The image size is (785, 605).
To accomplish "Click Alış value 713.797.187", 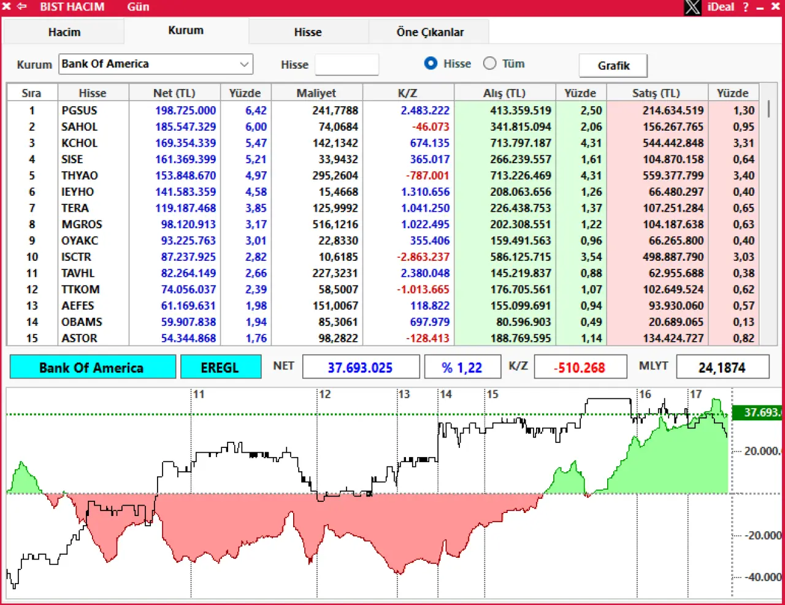I will pyautogui.click(x=521, y=143).
